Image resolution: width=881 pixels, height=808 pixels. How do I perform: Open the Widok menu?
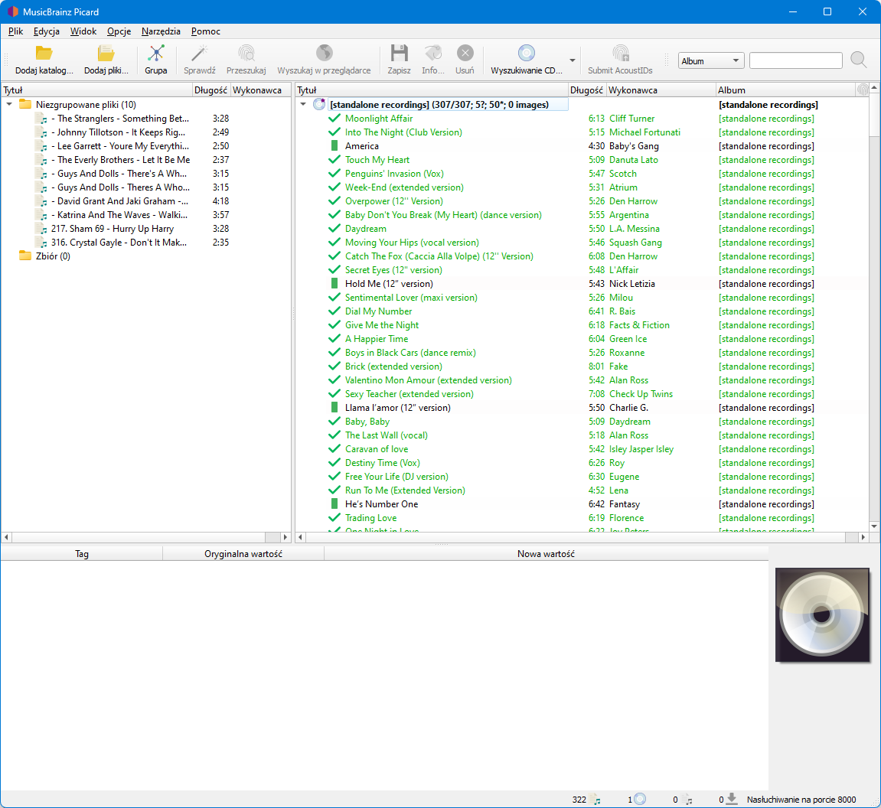click(83, 31)
